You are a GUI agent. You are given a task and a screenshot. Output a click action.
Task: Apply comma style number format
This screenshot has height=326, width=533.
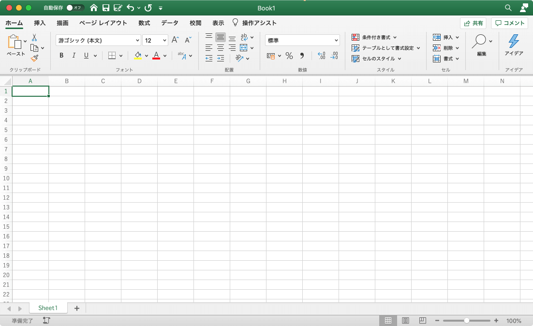[x=302, y=56]
